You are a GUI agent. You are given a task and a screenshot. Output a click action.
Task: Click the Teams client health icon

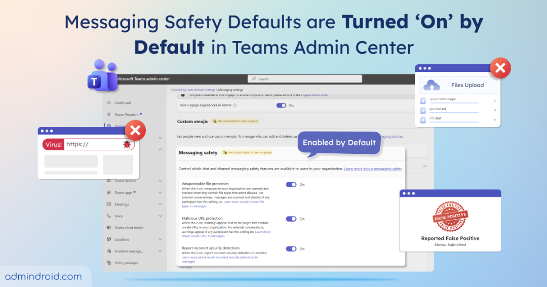(109, 228)
